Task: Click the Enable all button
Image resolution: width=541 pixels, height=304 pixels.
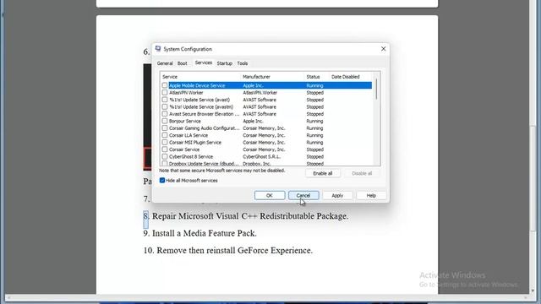Action: pyautogui.click(x=323, y=173)
